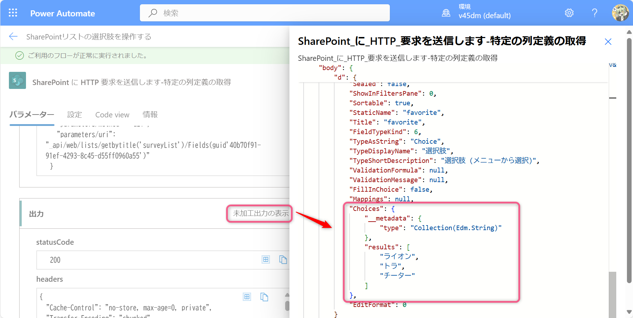Click the flow name SharePointリストの選択肢を操作する
The image size is (633, 318).
coord(89,37)
